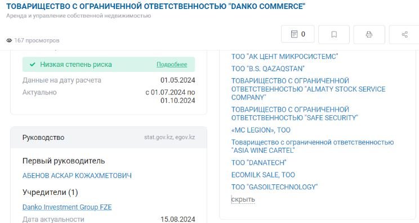Open ТОО "АК ЦЕНТ МИКРОСИСТЕМС" company link
The image size is (419, 223).
tap(284, 57)
